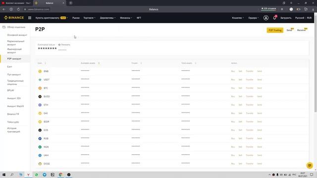Click Buy in the BNB row
Image resolution: width=317 pixels, height=178 pixels.
233,71
